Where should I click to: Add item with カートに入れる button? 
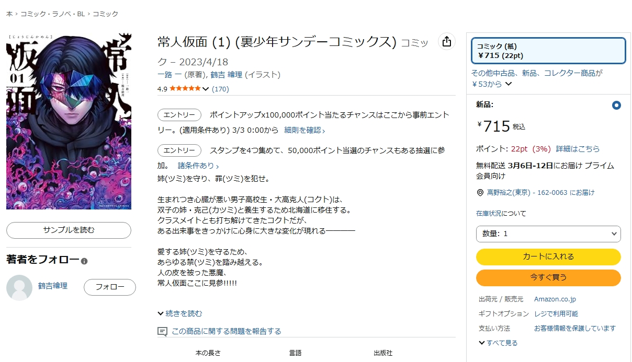(x=548, y=256)
